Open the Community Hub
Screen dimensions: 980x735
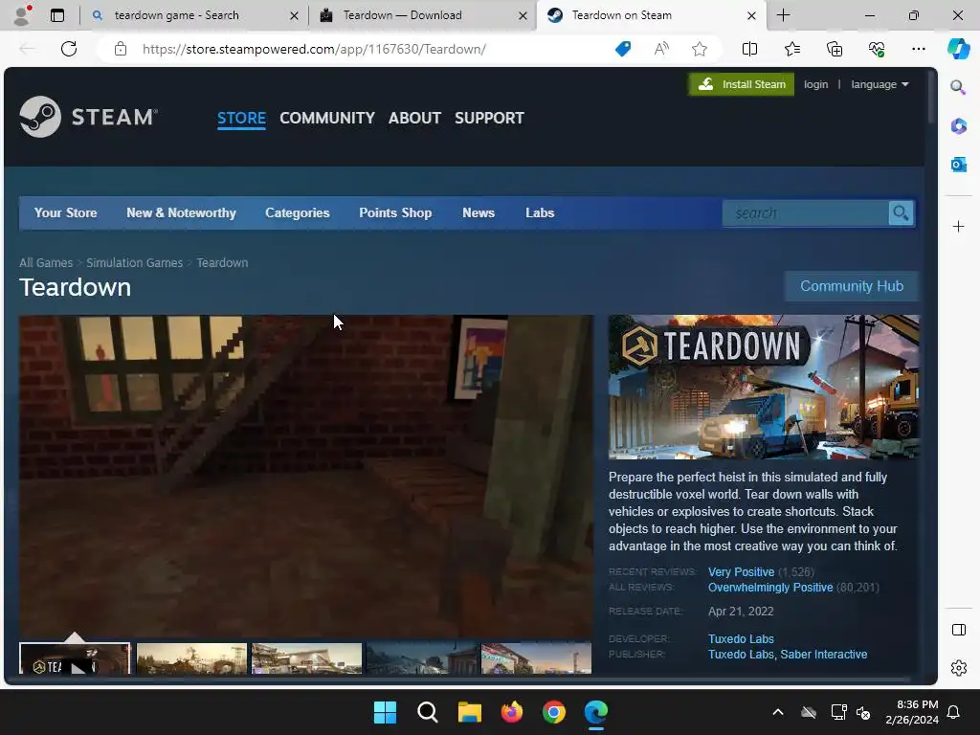(852, 286)
